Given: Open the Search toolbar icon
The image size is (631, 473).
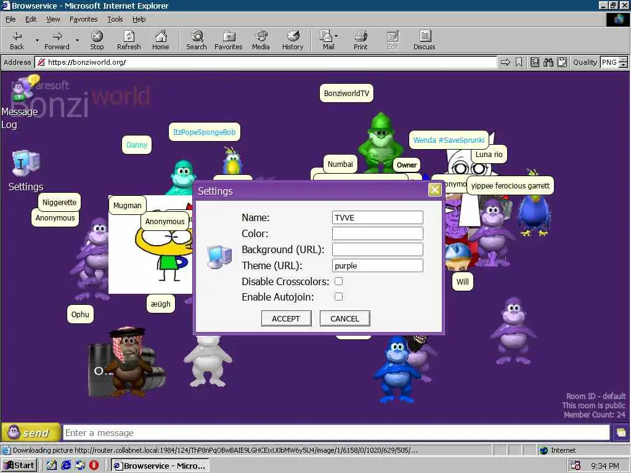Looking at the screenshot, I should pos(197,40).
